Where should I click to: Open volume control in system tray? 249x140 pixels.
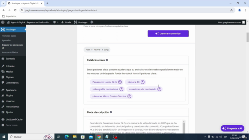(221, 137)
